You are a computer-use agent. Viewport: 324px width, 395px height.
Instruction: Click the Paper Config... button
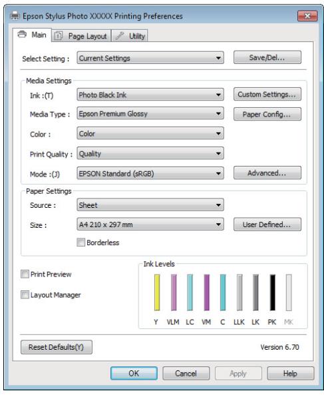267,114
